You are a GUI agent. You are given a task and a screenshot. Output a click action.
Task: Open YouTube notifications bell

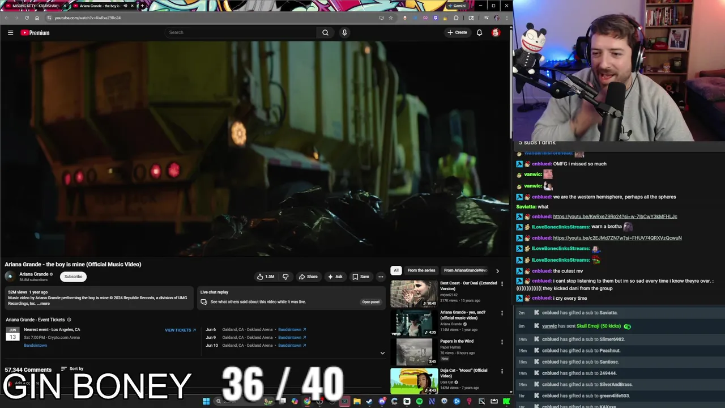click(x=479, y=32)
